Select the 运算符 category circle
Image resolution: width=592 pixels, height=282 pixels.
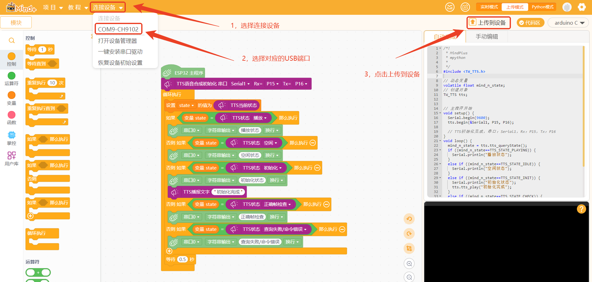[11, 76]
